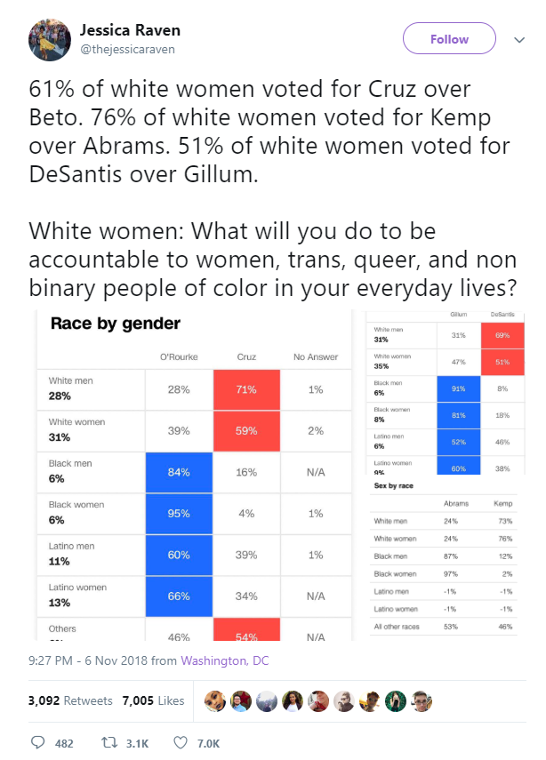Click the liker avatar with green background
The image size is (546, 760).
[396, 700]
